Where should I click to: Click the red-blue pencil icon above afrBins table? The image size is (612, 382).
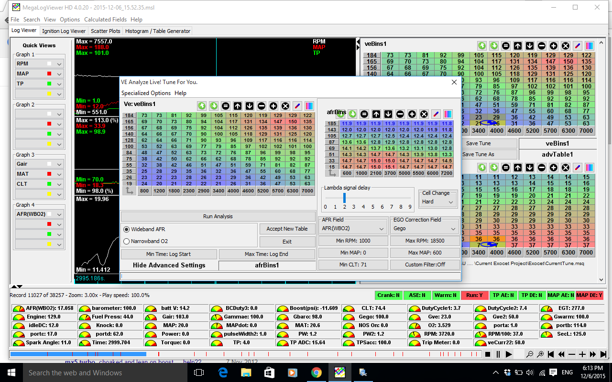pos(436,114)
